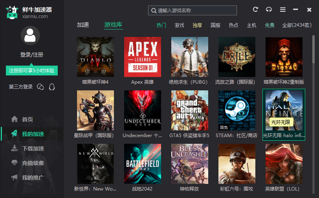Select the 暗黑破坏神2重制版 cover

284,57
